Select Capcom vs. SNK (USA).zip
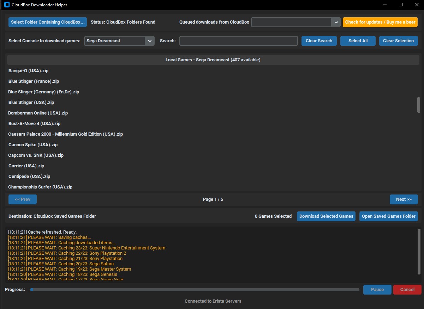Screen dimensions: 424x309 pyautogui.click(x=36, y=155)
